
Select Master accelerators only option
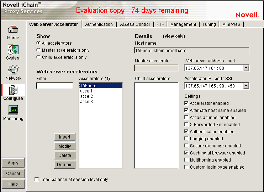pyautogui.click(x=38, y=50)
